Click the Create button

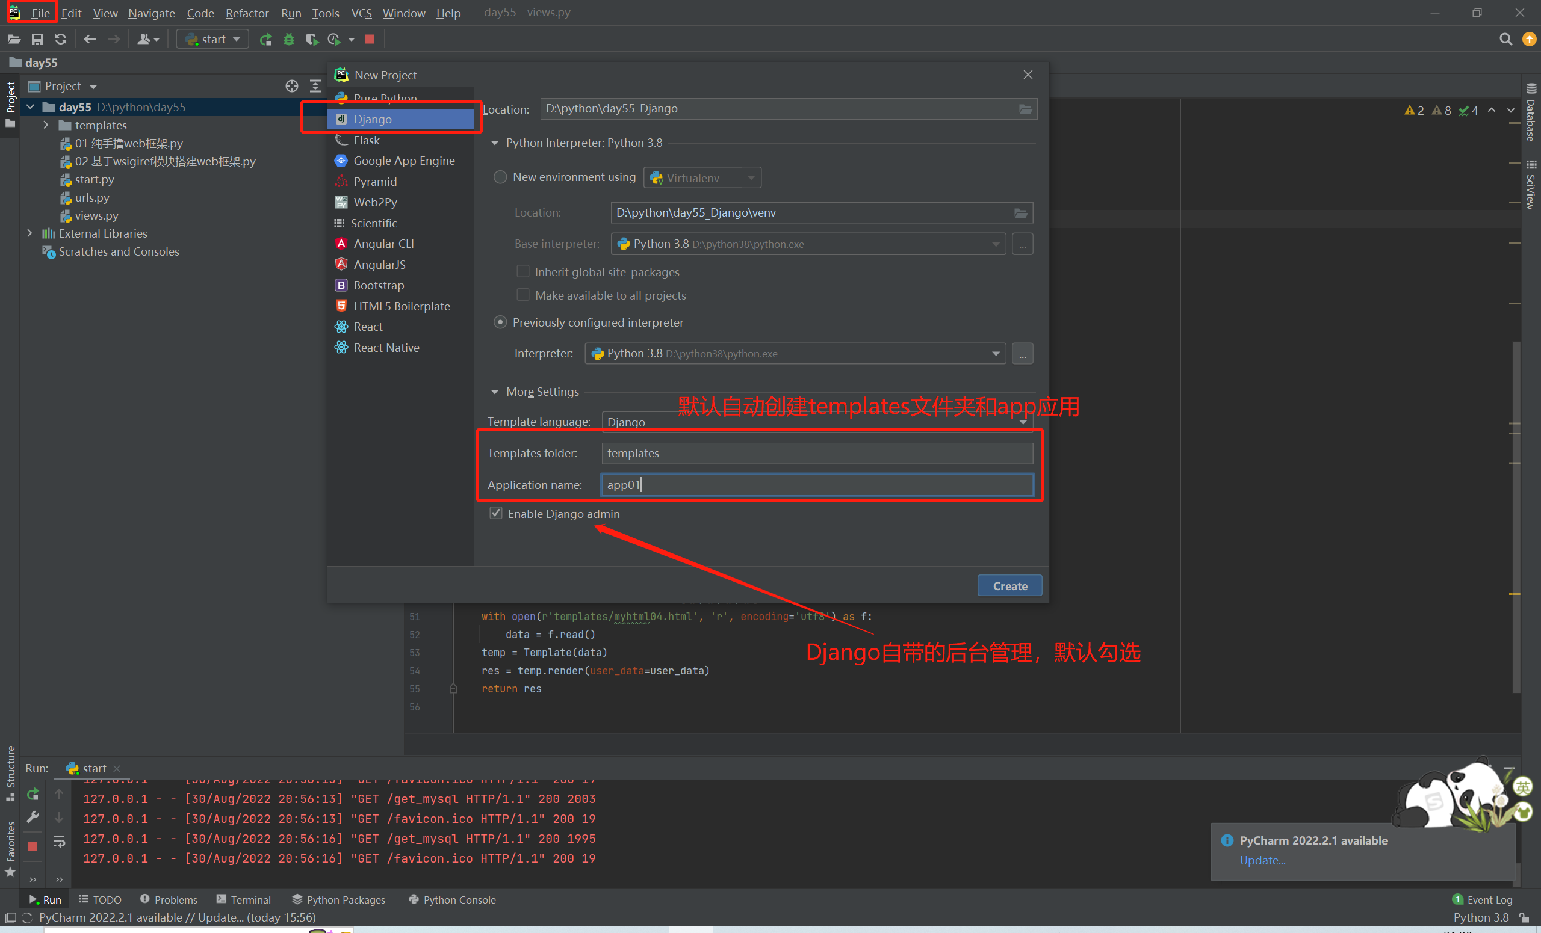1009,585
